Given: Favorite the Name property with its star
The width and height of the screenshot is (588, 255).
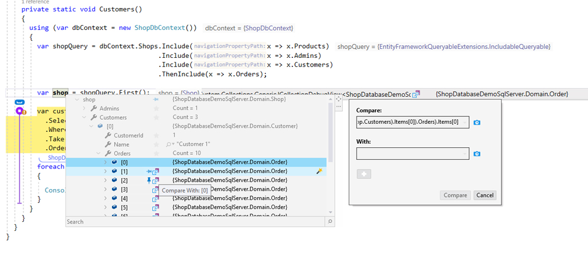Looking at the screenshot, I should [156, 144].
